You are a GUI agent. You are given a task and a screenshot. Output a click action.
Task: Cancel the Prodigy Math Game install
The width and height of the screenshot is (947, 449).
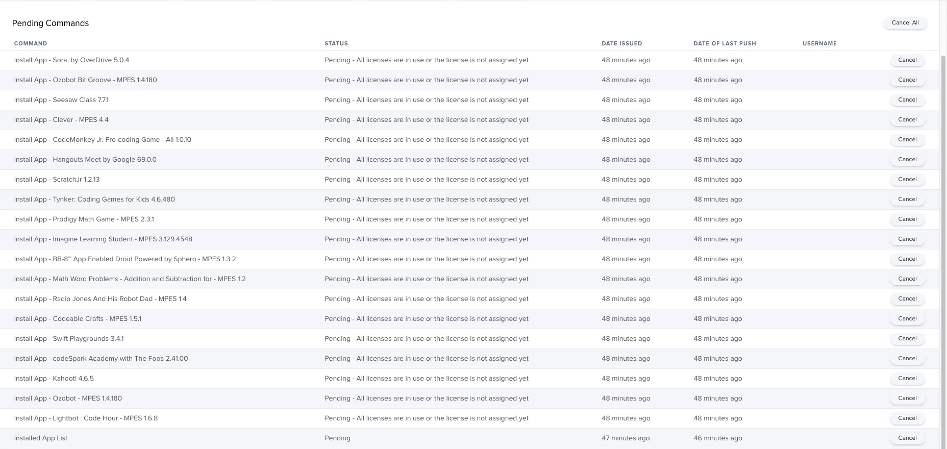(907, 219)
